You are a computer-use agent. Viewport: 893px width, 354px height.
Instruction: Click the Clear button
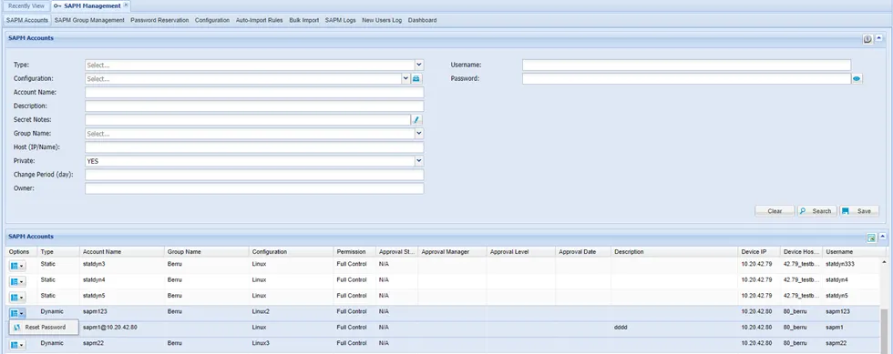click(x=775, y=211)
